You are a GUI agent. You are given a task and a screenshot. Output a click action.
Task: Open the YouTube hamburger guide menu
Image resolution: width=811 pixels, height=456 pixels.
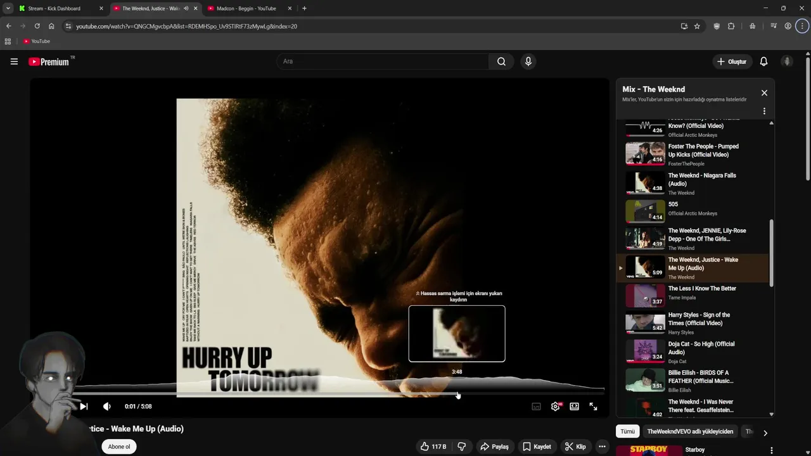14,61
